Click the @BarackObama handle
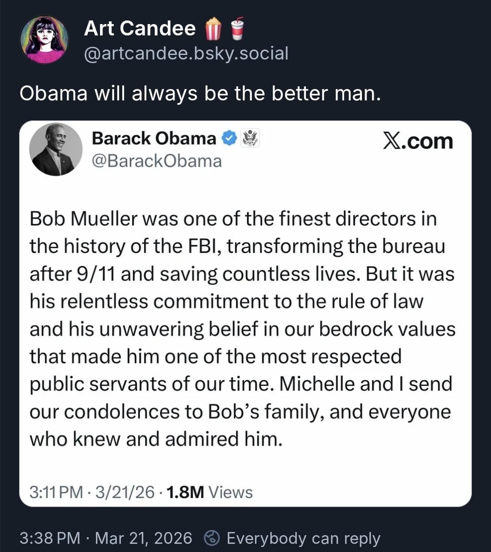Screen dimensions: 491x552 (157, 161)
